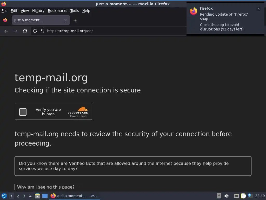This screenshot has height=200, width=266.
Task: Click the Verified Bots information box
Action: click(x=133, y=166)
